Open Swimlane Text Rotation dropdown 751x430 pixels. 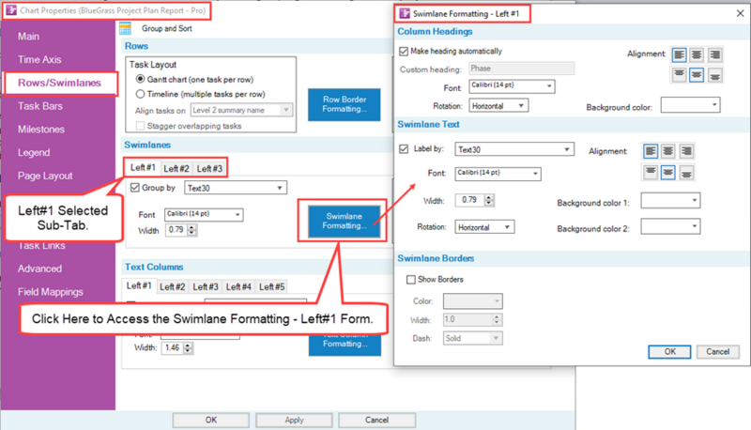pos(484,227)
